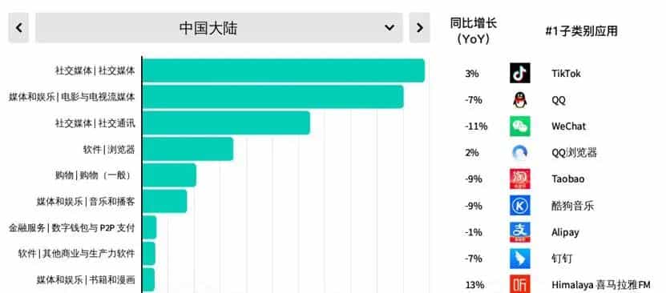Select the 社交媒体 | 社交媒体 top bar
The height and width of the screenshot is (293, 666).
click(283, 70)
